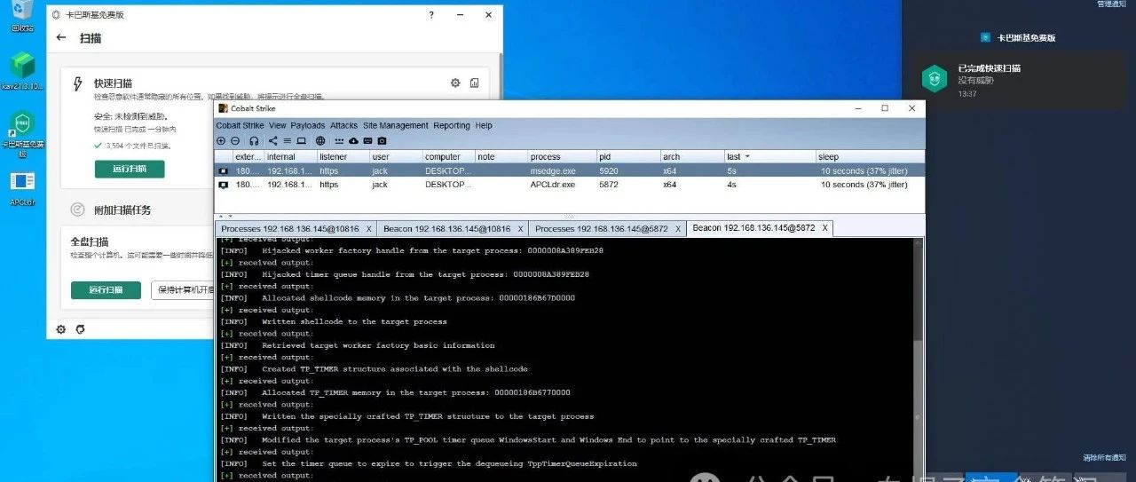Viewport: 1136px width, 482px height.
Task: Switch to session table view list icon
Action: (288, 141)
